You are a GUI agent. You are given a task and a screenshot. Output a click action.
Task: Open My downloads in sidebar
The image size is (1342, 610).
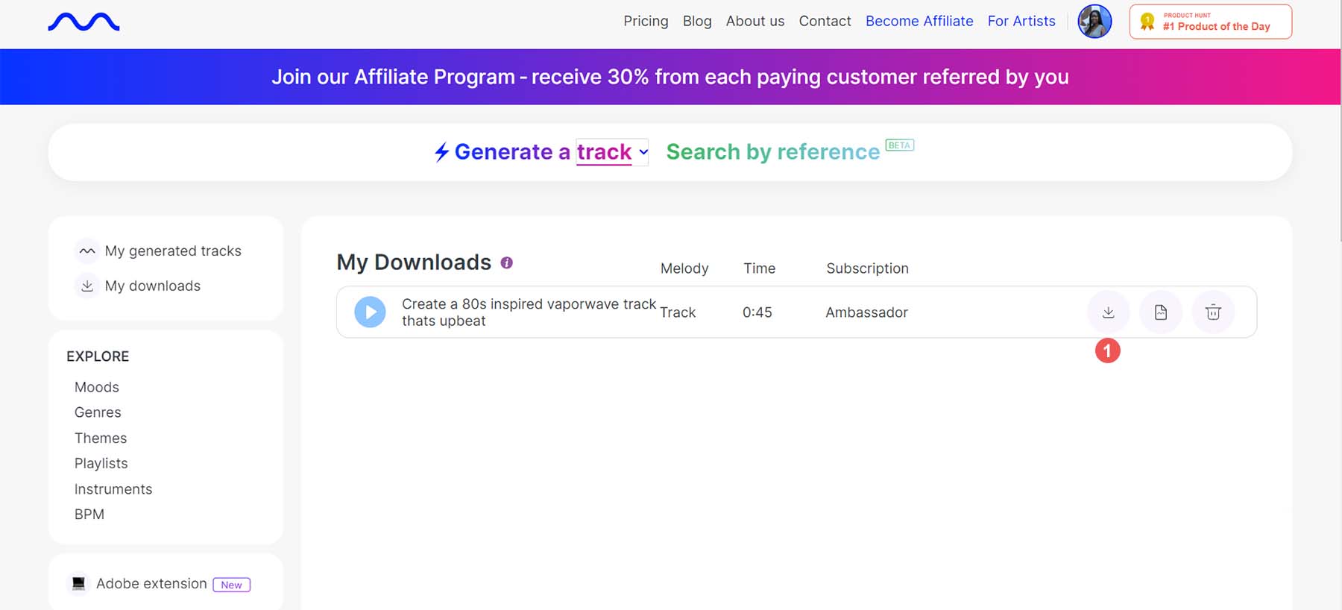pyautogui.click(x=152, y=286)
